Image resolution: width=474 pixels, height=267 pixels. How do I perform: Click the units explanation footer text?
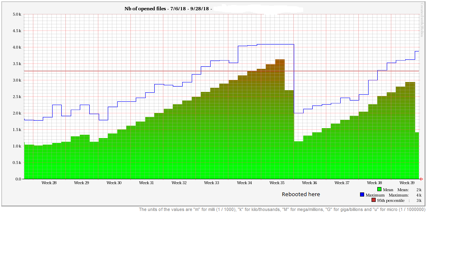(x=282, y=210)
